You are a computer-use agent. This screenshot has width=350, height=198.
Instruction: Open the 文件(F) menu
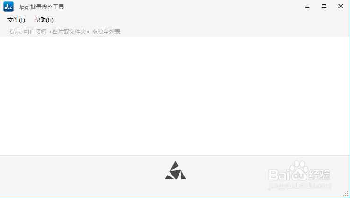pyautogui.click(x=16, y=20)
